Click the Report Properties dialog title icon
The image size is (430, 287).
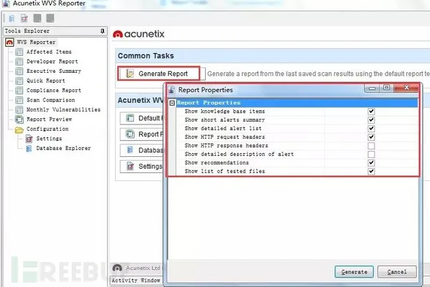pos(171,90)
